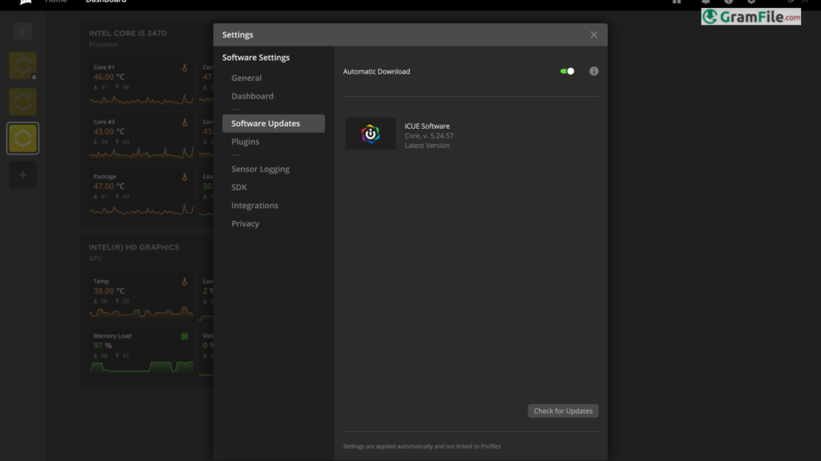Click the GramFile.com logo

tap(750, 17)
